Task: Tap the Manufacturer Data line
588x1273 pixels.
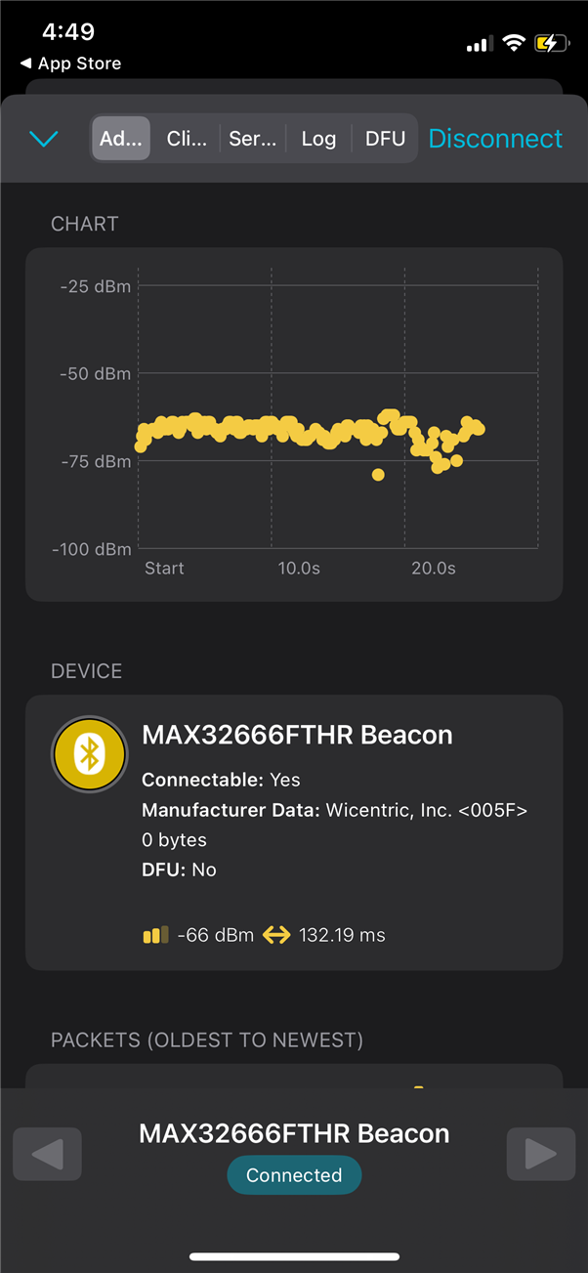Action: pyautogui.click(x=334, y=810)
